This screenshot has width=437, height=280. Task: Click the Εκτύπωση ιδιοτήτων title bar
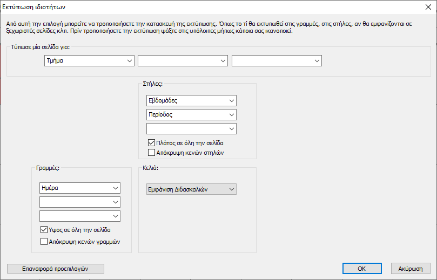pyautogui.click(x=162, y=7)
